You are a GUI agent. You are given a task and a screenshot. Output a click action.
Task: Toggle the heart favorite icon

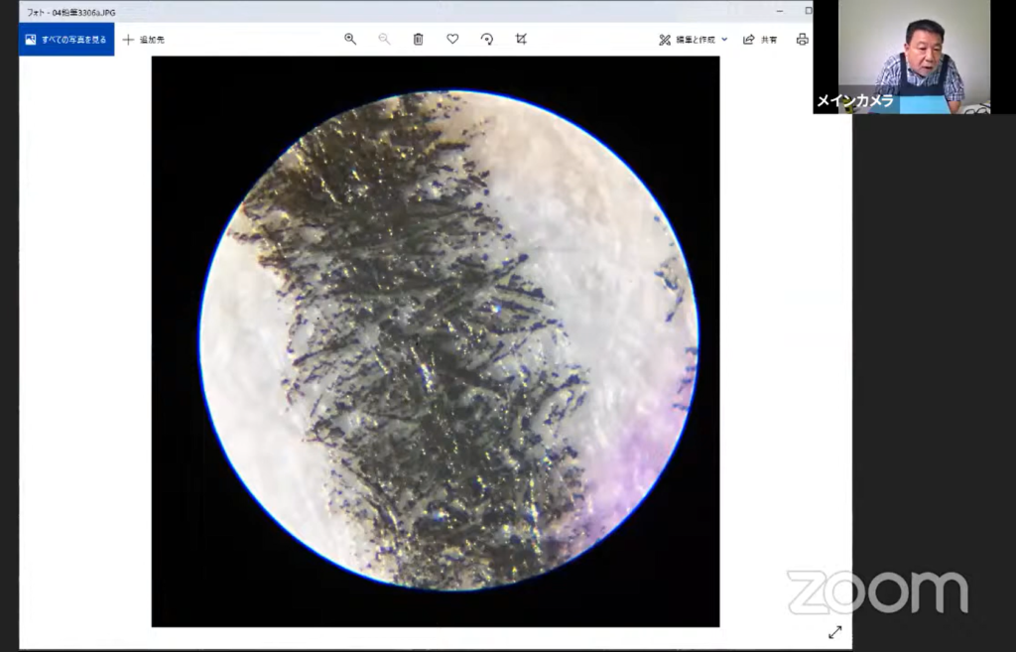click(x=452, y=39)
